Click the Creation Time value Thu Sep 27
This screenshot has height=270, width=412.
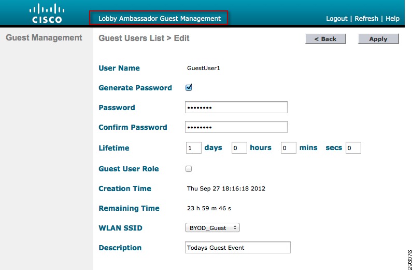point(226,188)
